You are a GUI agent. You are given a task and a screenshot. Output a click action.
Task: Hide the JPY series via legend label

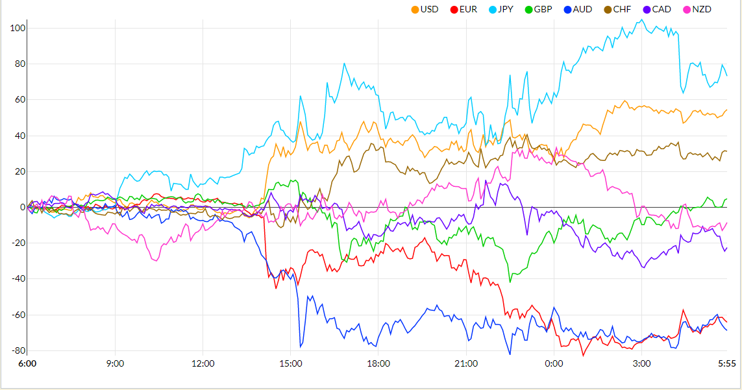click(x=506, y=9)
